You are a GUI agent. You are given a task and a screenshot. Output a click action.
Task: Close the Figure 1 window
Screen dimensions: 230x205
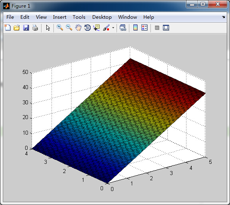[x=218, y=4]
